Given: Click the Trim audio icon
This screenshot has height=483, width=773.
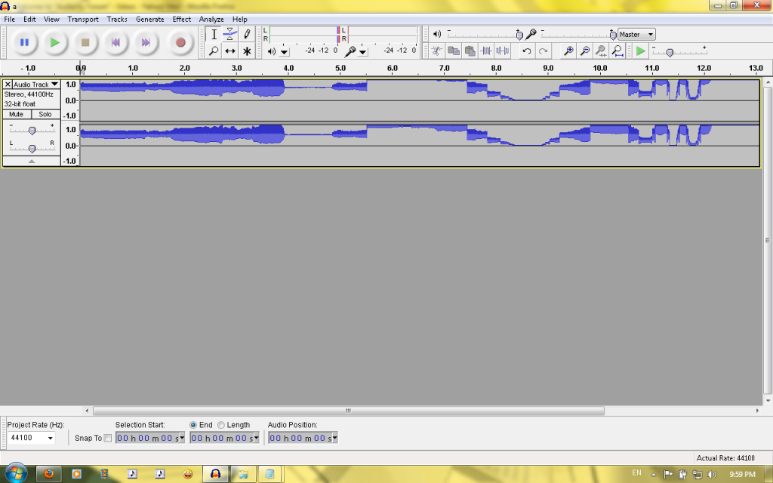Looking at the screenshot, I should 486,51.
